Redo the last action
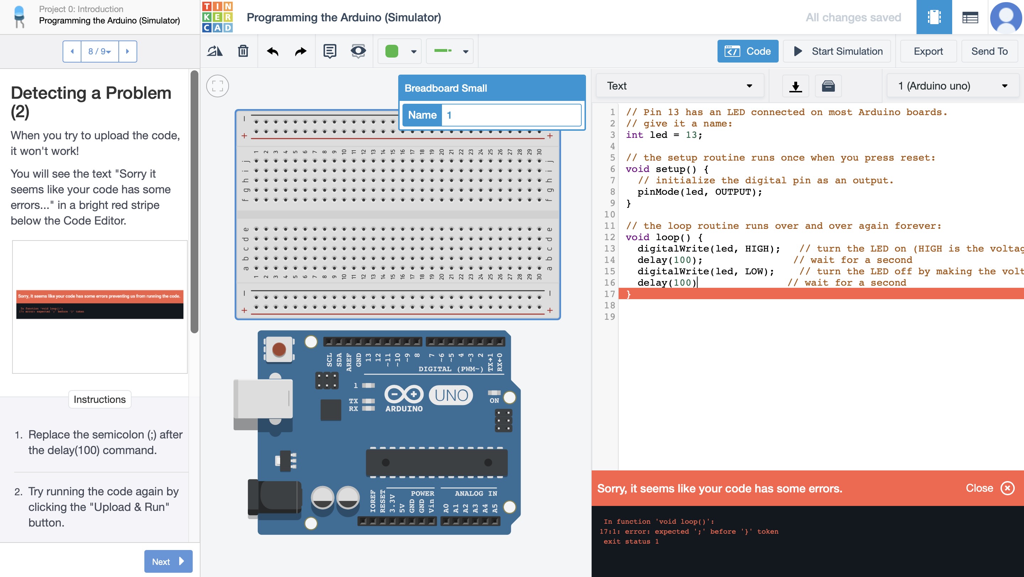The width and height of the screenshot is (1024, 577). [299, 51]
